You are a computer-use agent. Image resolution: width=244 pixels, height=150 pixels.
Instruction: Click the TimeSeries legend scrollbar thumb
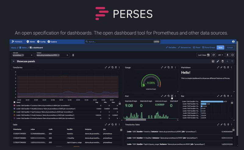(120, 103)
